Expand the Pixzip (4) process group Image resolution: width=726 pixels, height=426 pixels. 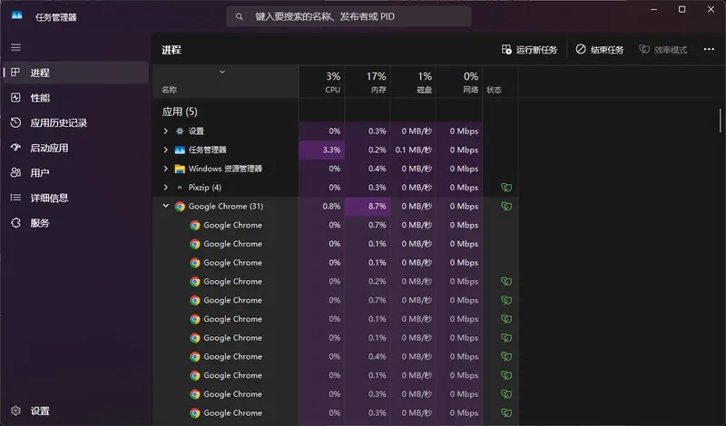(x=165, y=188)
